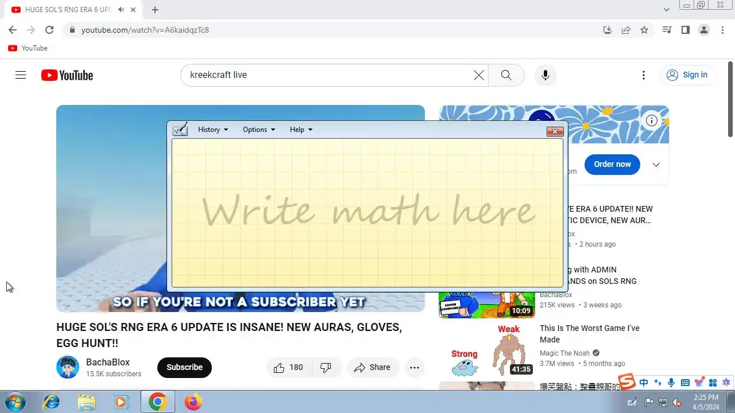The width and height of the screenshot is (735, 413).
Task: Click the Share button
Action: (x=372, y=368)
